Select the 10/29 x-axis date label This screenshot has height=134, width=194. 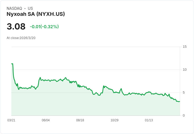point(114,120)
